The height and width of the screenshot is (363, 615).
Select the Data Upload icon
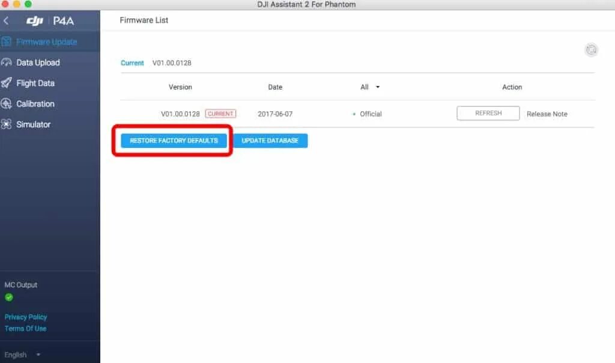coord(7,63)
